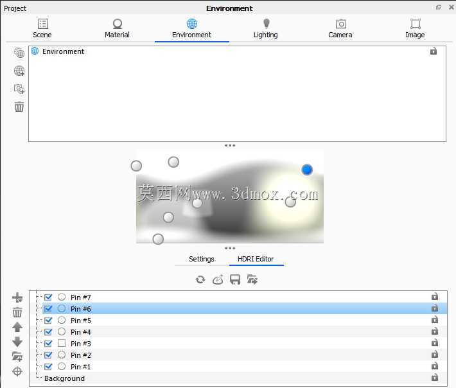Screen dimensions: 456x388
Task: Click the circle shape icon of Pin #7
Action: (x=62, y=297)
